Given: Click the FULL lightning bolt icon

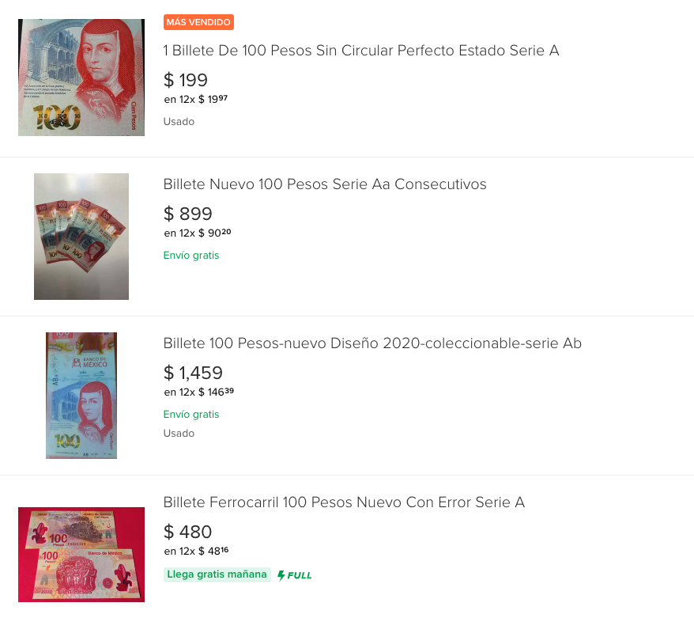Looking at the screenshot, I should tap(281, 575).
